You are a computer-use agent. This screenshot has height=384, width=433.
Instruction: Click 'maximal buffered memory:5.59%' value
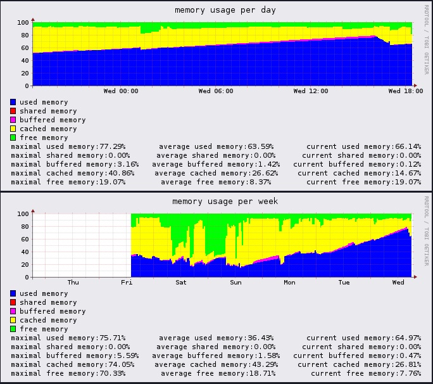click(x=75, y=355)
